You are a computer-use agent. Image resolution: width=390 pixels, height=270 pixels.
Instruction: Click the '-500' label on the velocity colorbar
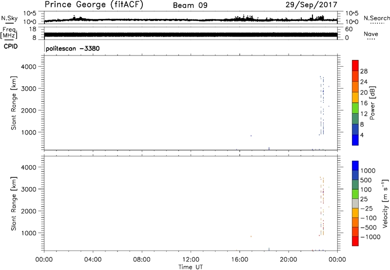point(369,227)
